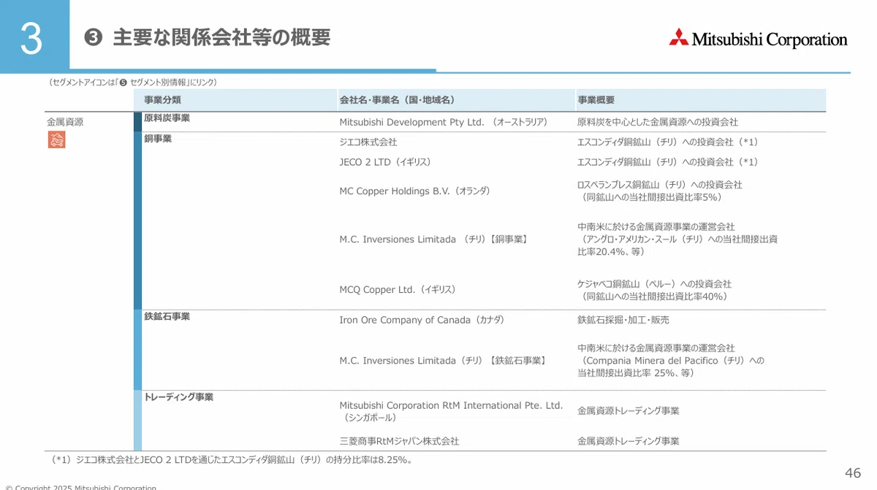The height and width of the screenshot is (490, 877).
Task: Click 原料炭を中心とした金属資源への投資会社 description
Action: coord(657,122)
